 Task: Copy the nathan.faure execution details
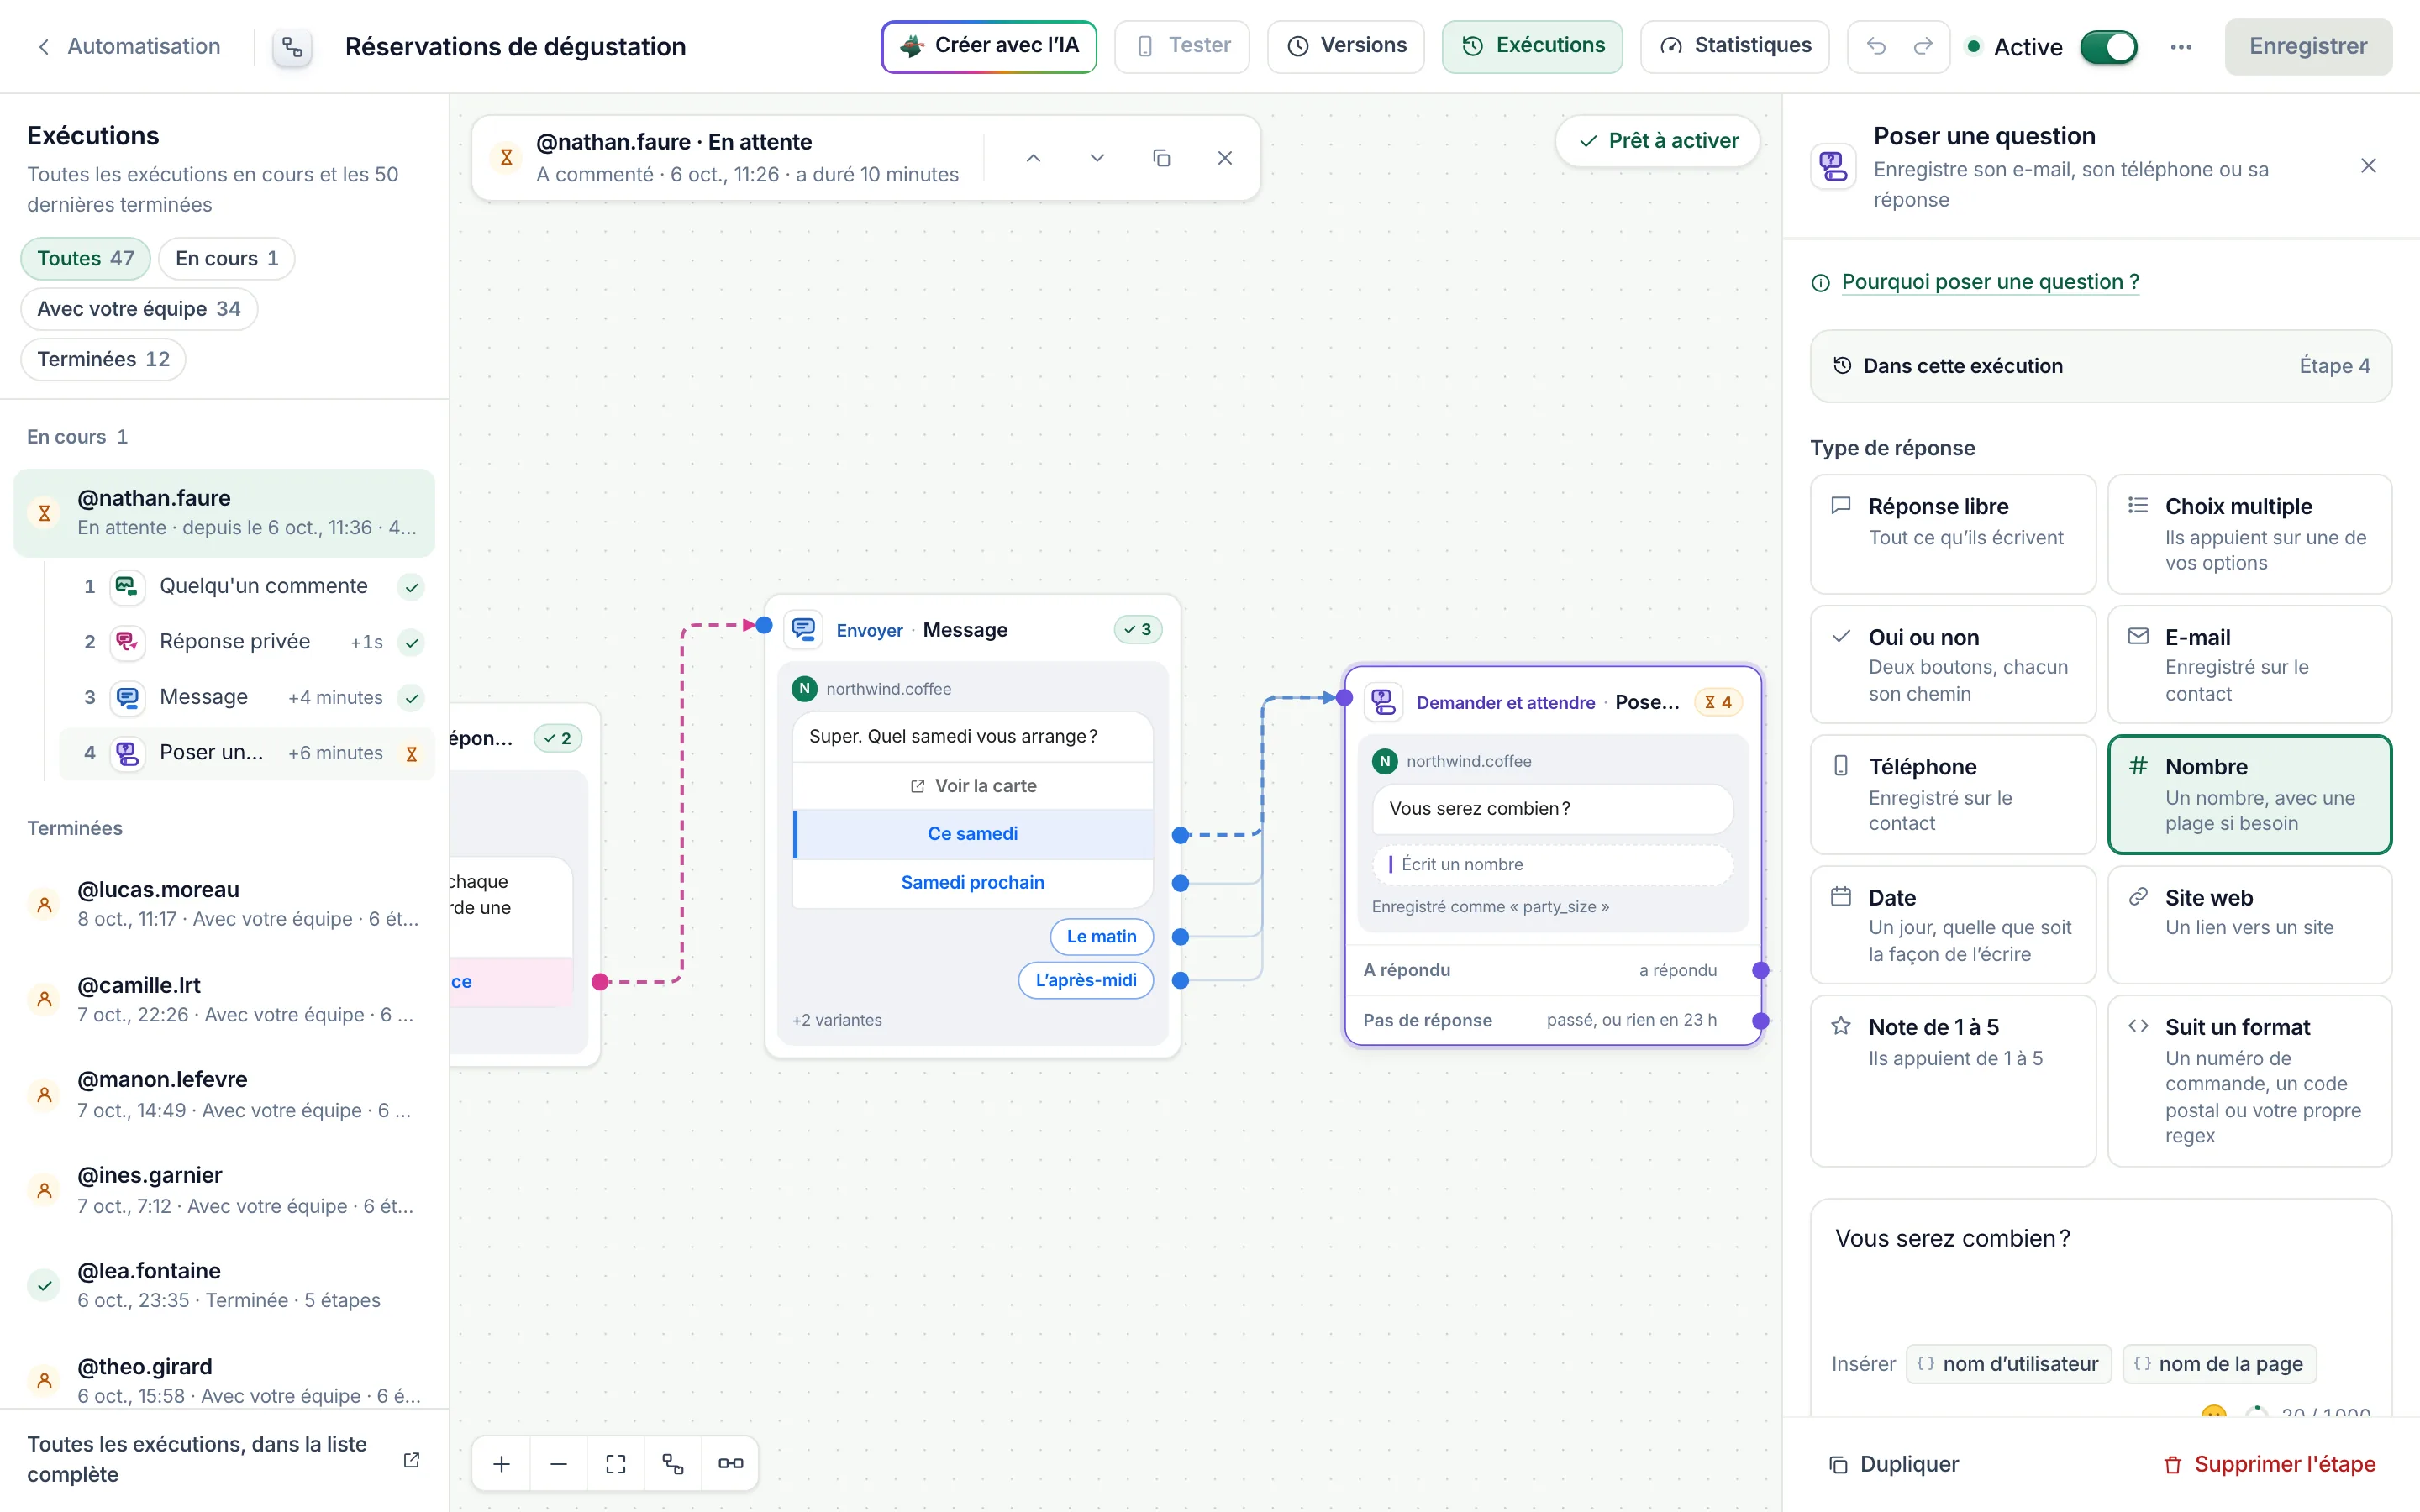[x=1161, y=158]
